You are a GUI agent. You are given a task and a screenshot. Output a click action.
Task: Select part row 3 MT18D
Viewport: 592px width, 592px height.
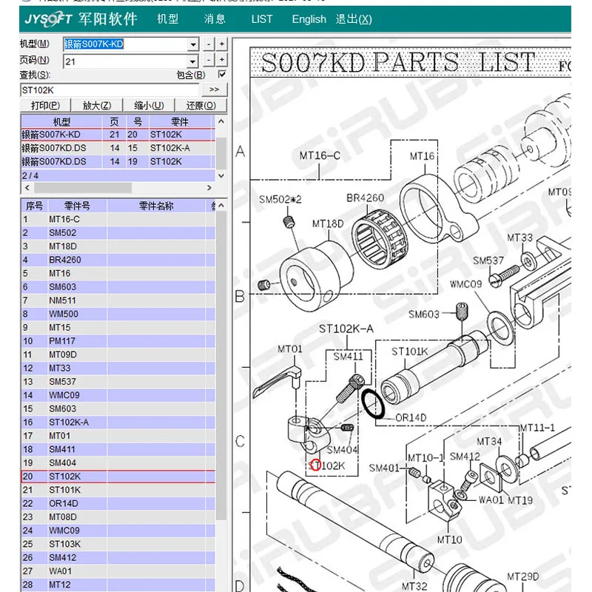tap(118, 246)
